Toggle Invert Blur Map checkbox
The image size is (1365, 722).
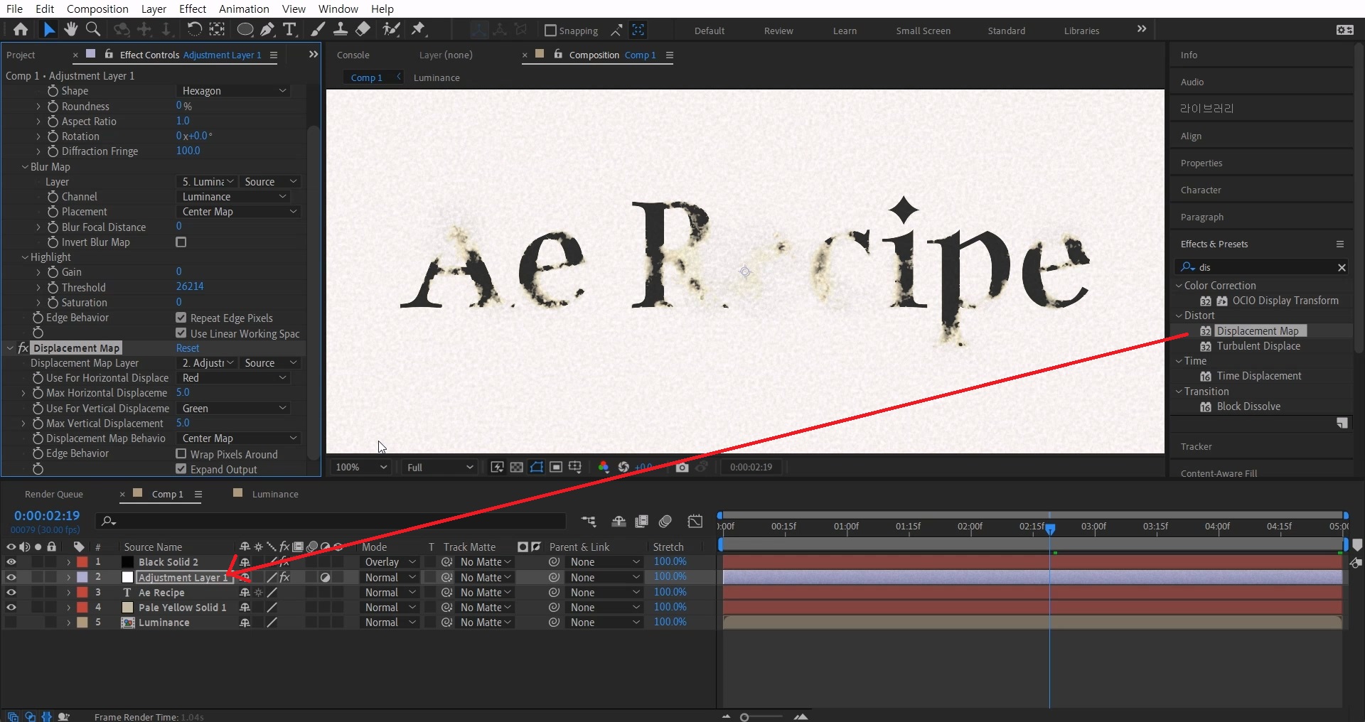pos(181,242)
